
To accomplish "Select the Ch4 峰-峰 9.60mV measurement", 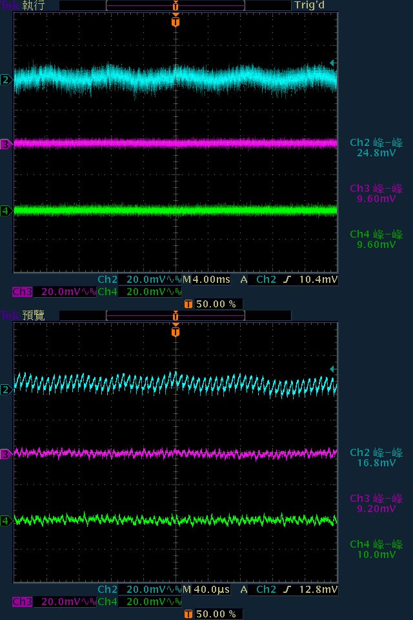I will pos(376,239).
